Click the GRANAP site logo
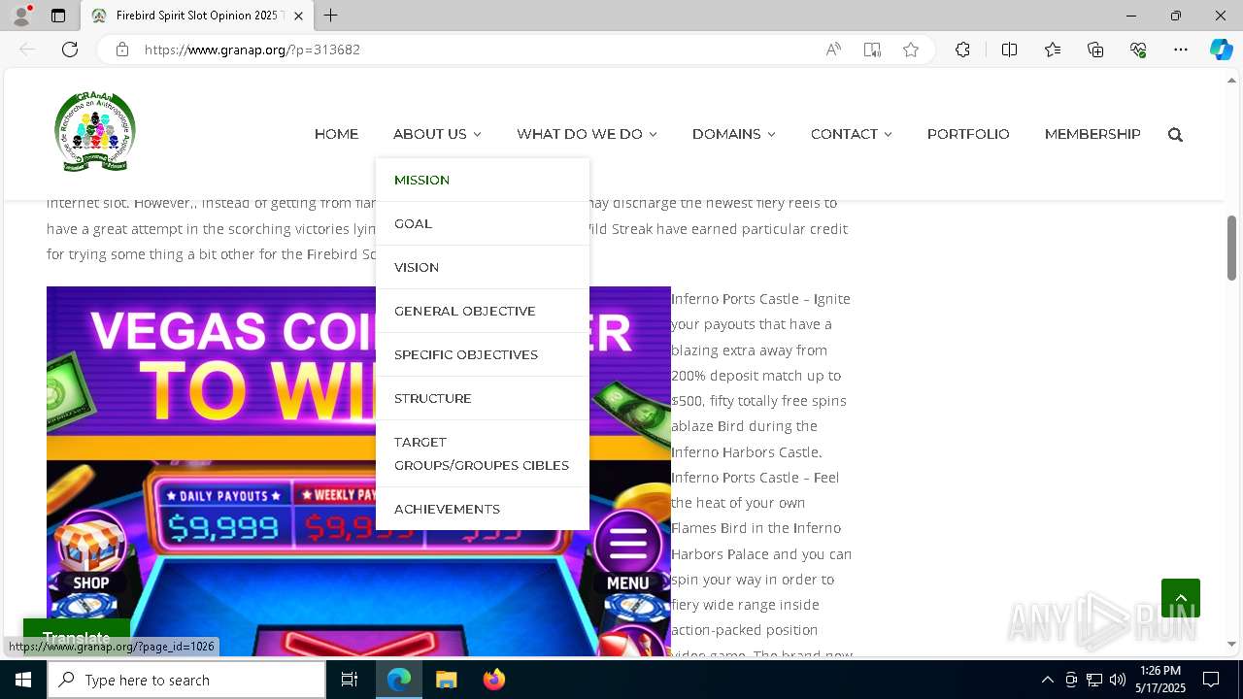Viewport: 1243px width, 699px height. click(94, 132)
